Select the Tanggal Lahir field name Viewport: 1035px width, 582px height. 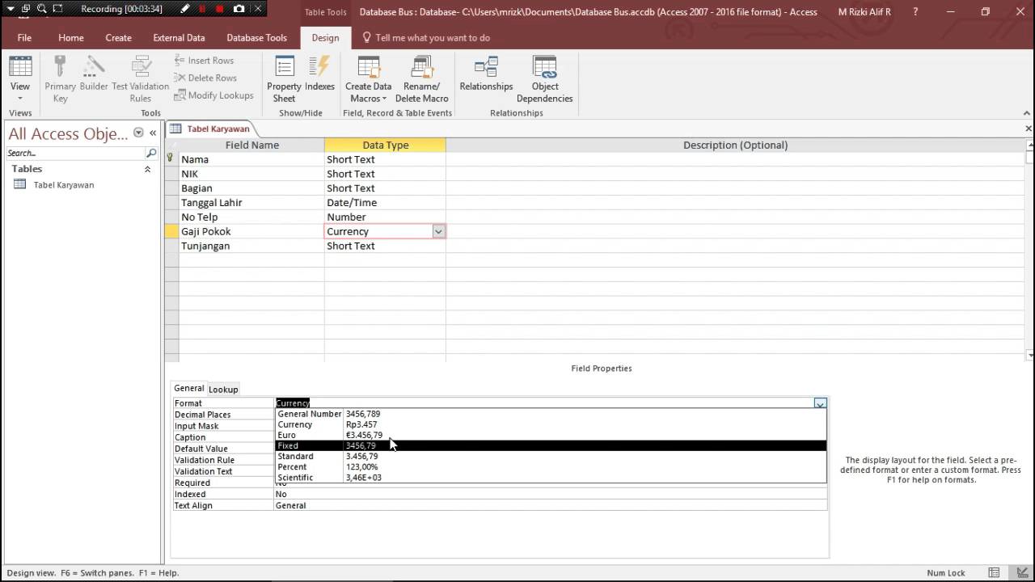pos(251,203)
